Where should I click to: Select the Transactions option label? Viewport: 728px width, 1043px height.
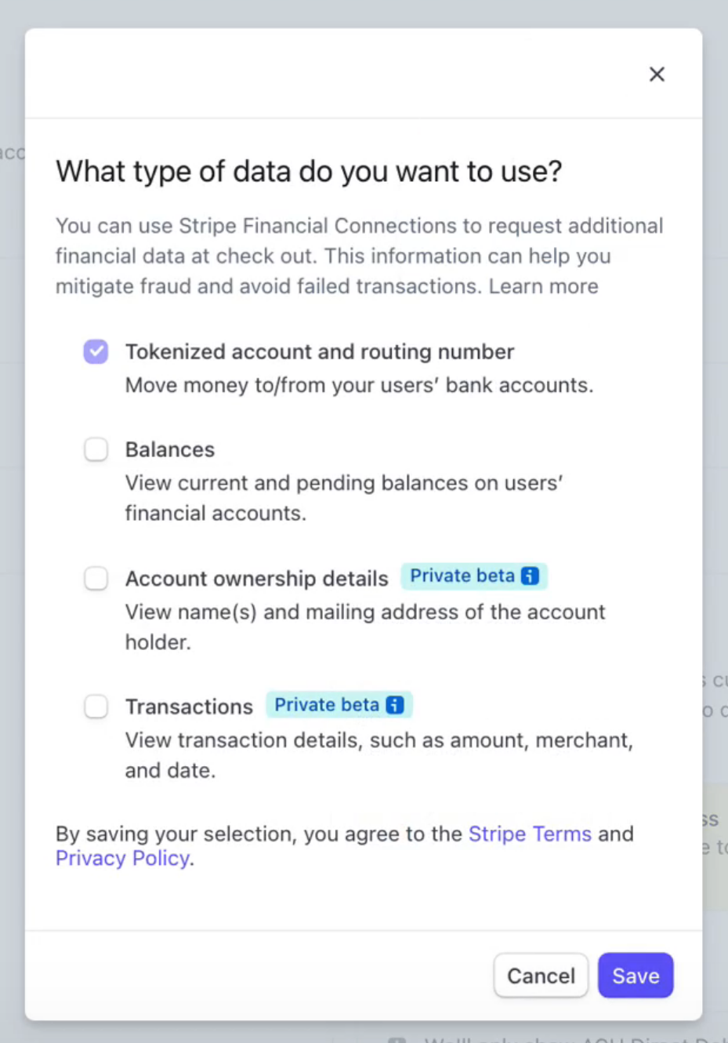(188, 706)
